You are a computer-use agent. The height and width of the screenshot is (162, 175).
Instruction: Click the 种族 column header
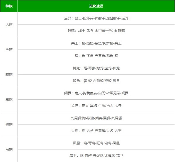[x=9, y=6]
